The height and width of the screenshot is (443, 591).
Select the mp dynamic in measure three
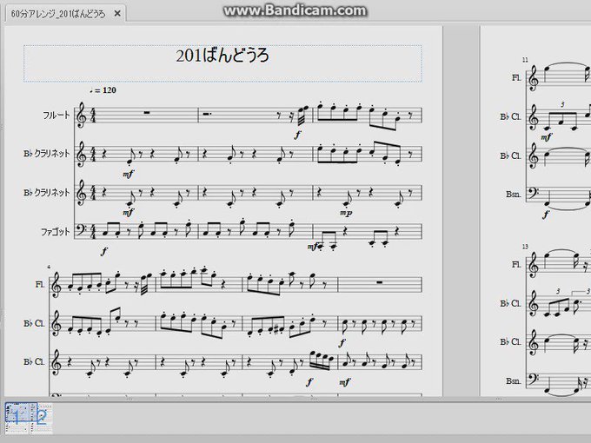click(346, 213)
